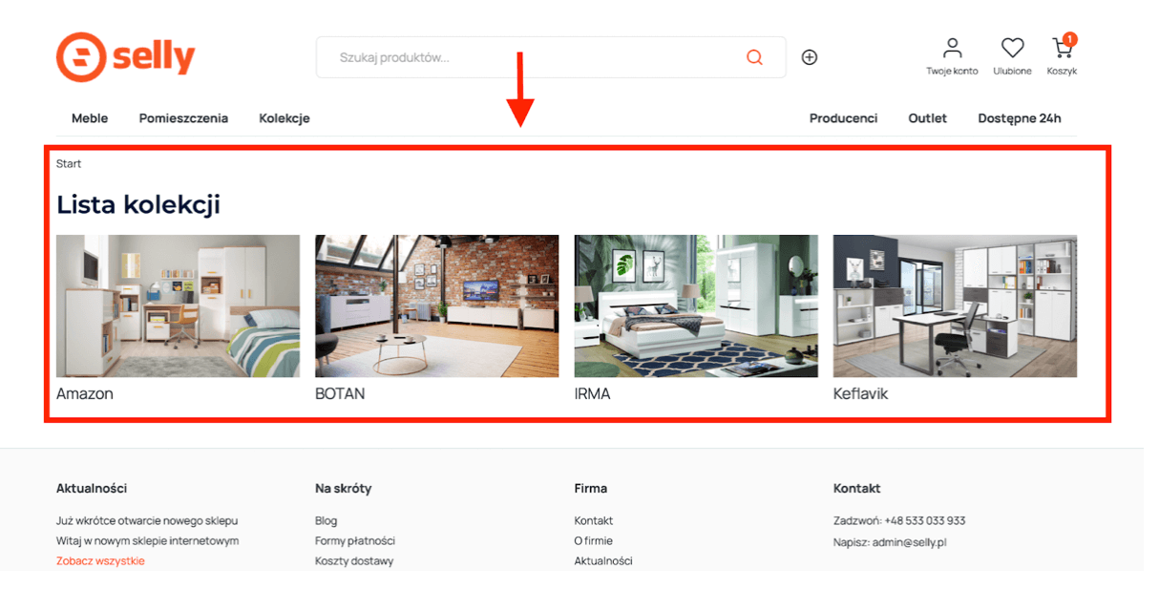Screen dimensions: 1159x590
Task: Click the plus circle icon beside search
Action: 810,57
